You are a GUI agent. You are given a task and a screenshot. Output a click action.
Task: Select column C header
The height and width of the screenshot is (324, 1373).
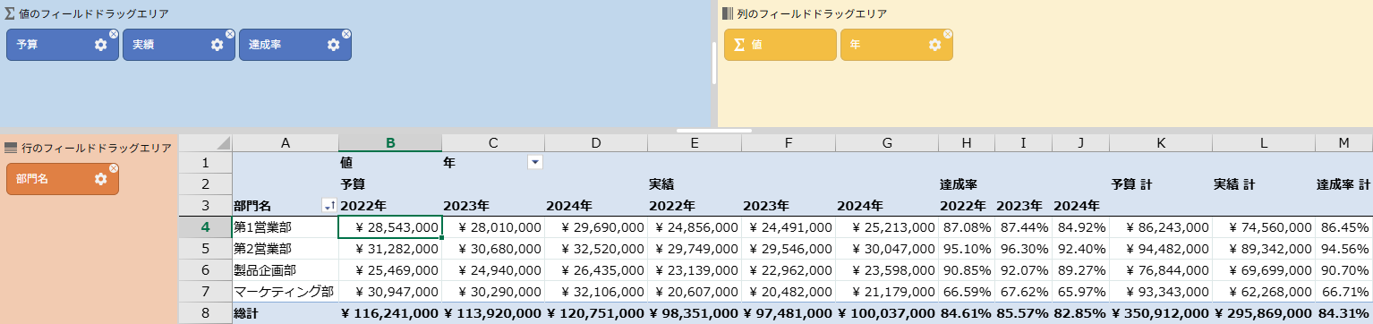pos(493,143)
